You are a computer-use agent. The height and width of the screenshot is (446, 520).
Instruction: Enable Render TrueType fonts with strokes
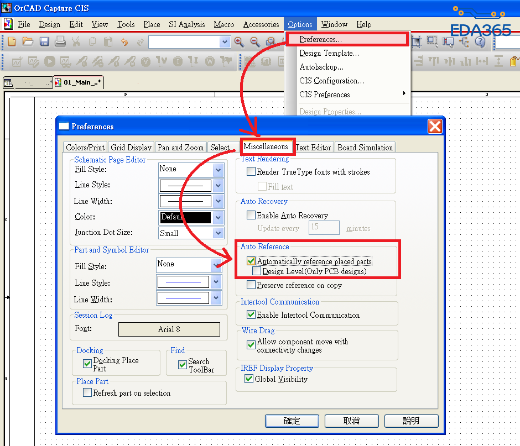(251, 172)
